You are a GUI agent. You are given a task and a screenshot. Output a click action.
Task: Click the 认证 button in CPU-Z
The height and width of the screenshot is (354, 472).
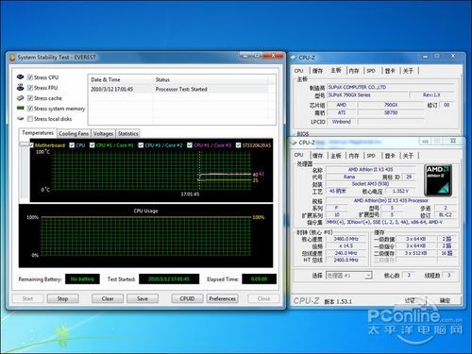tap(410, 301)
